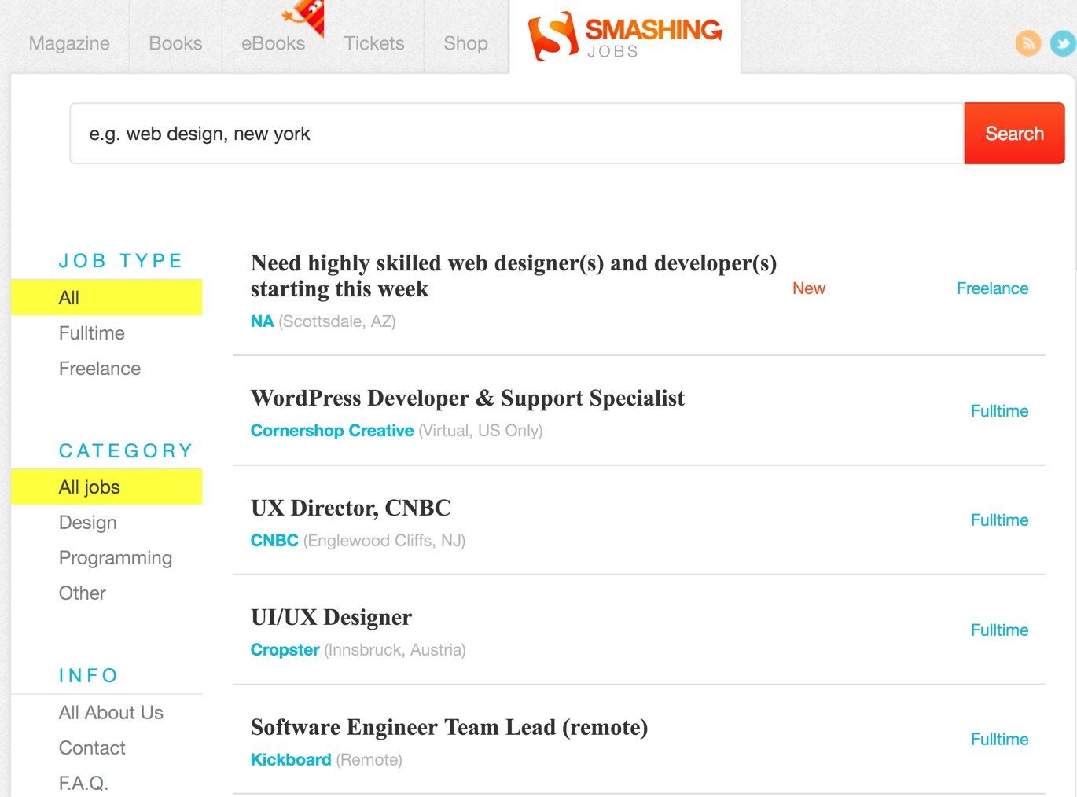Click the NA company link

coord(262,321)
